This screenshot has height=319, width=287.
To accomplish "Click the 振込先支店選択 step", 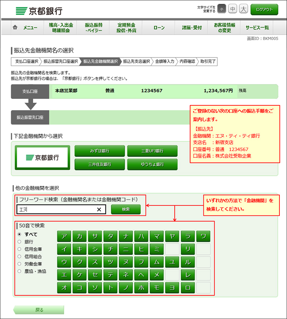I will point(136,61).
